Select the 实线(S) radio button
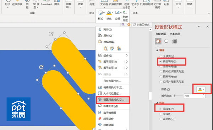 (161, 114)
